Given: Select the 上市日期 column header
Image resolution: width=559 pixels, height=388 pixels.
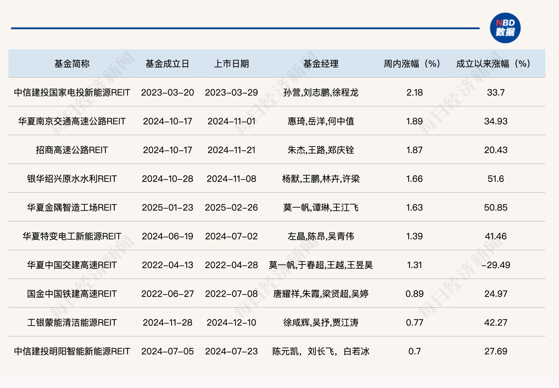Looking at the screenshot, I should coord(231,64).
